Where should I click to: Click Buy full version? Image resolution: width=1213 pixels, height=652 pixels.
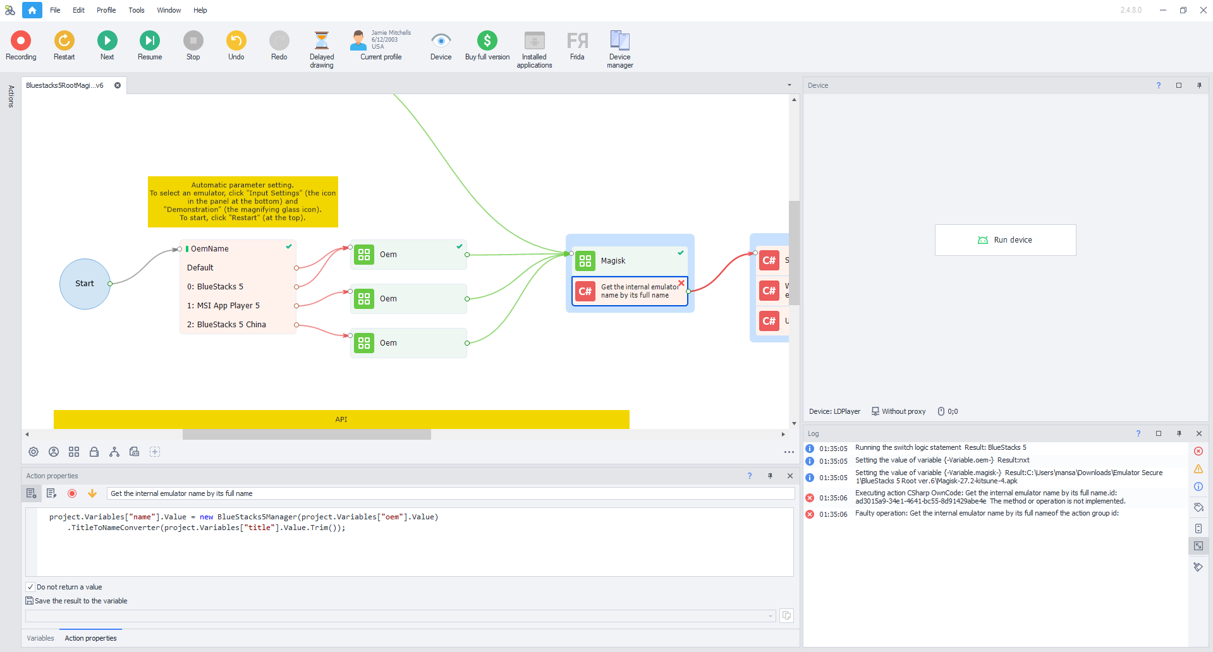coord(487,41)
